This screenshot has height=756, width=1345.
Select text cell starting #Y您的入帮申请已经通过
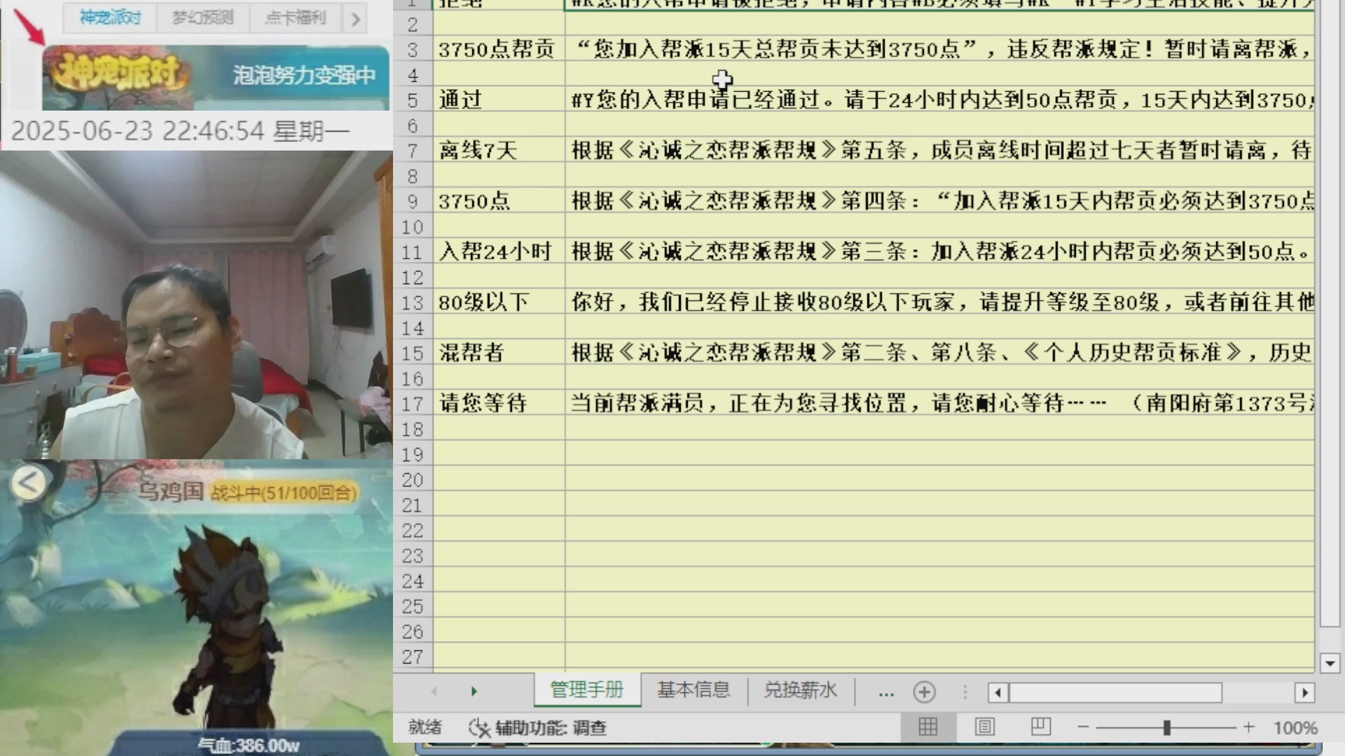(940, 99)
